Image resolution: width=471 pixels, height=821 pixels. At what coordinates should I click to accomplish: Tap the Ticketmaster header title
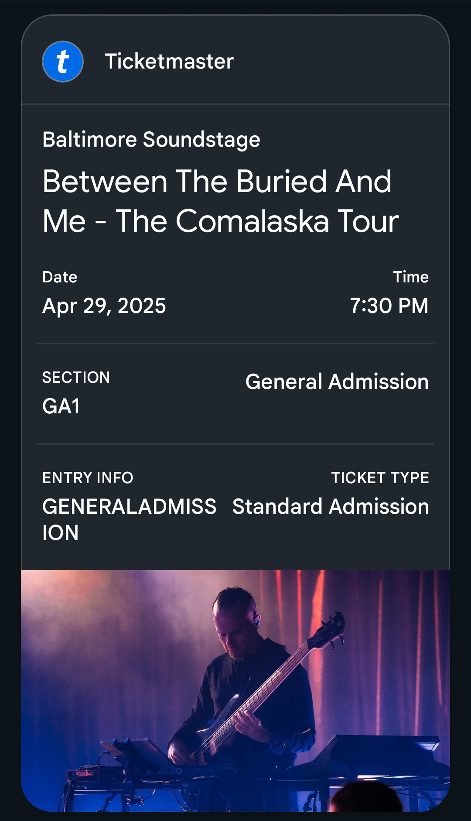(169, 62)
